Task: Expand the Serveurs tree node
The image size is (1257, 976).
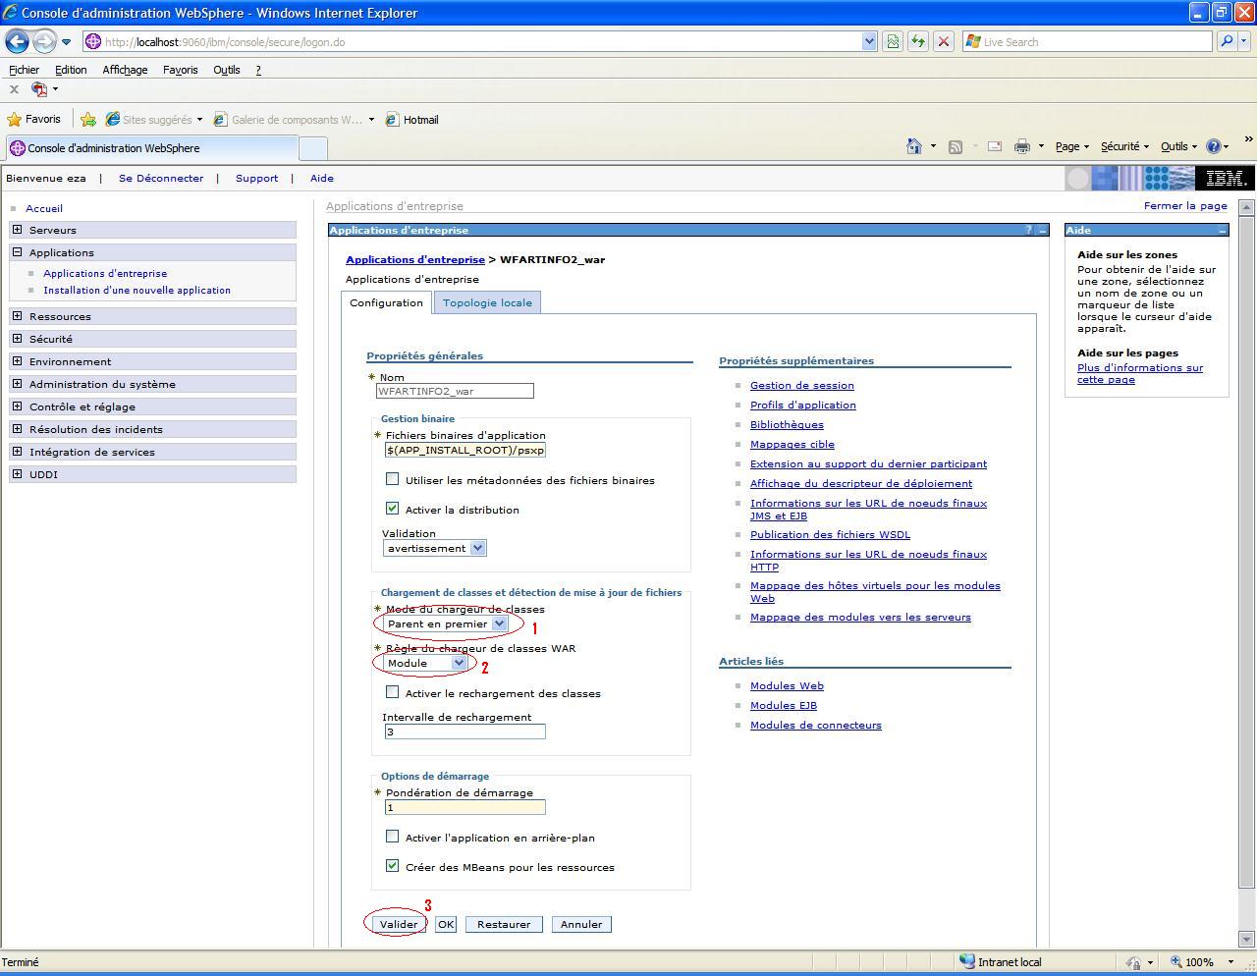Action: pos(17,230)
